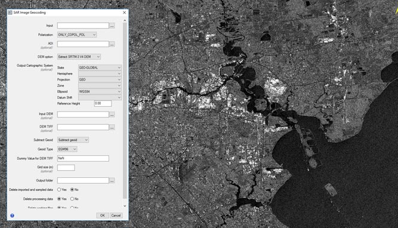Screen dimensions: 398x228
Task: Click the Reference Height input field
Action: [103, 103]
